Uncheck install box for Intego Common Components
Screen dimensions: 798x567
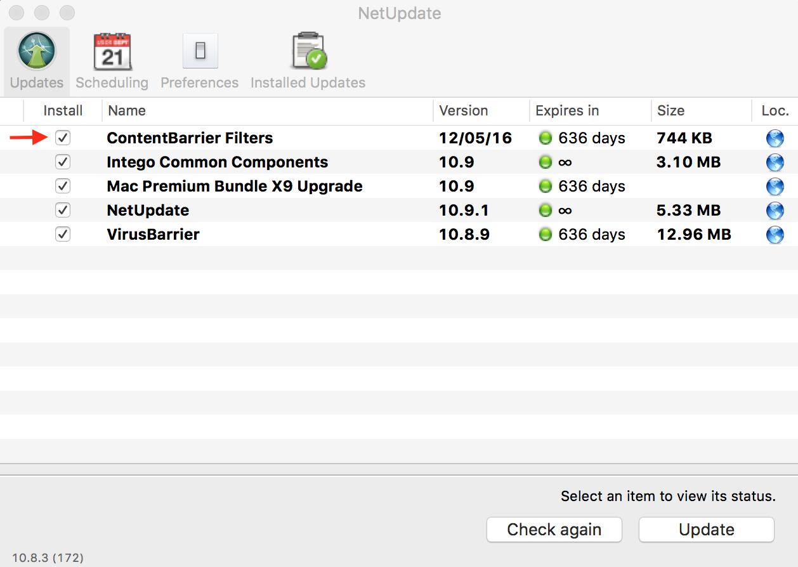(62, 162)
